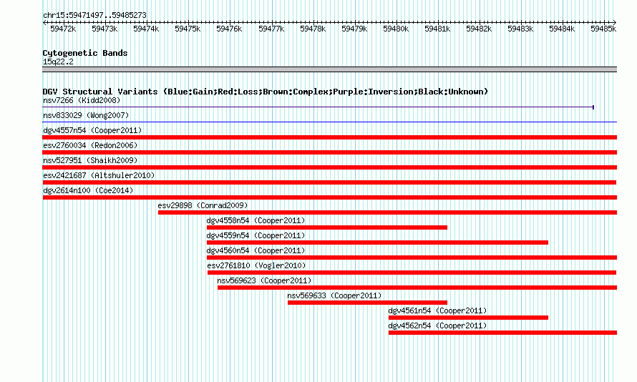This screenshot has width=637, height=382.
Task: Select the red dgv4562n54 loss bar
Action: tap(502, 333)
